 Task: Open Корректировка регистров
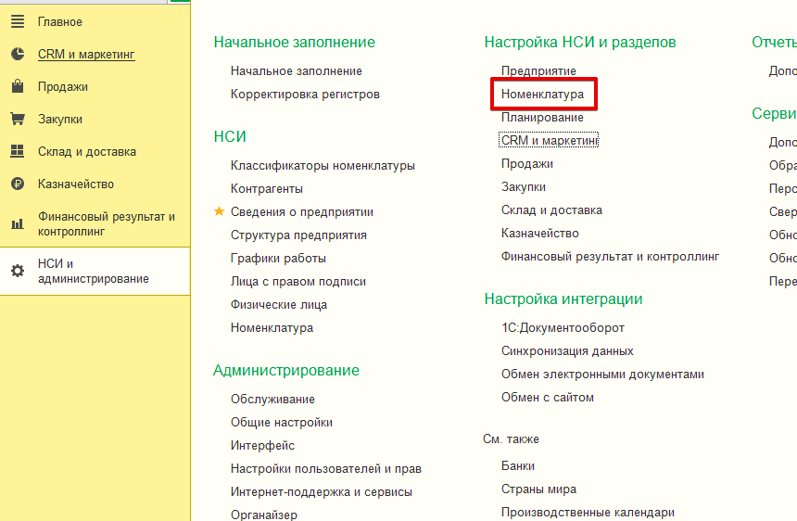coord(305,94)
